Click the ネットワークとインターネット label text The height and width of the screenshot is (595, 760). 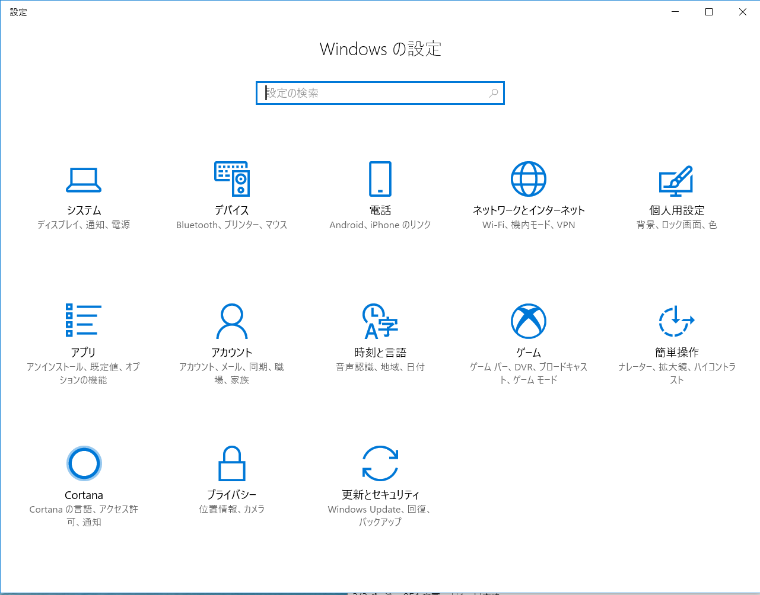(x=529, y=210)
